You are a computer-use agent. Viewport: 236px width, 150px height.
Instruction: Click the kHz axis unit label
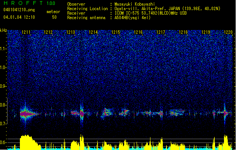[x=3, y=30]
